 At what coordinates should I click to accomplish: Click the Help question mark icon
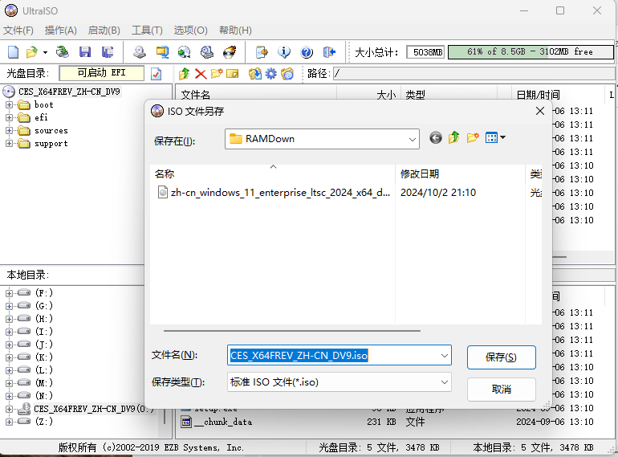pos(307,51)
